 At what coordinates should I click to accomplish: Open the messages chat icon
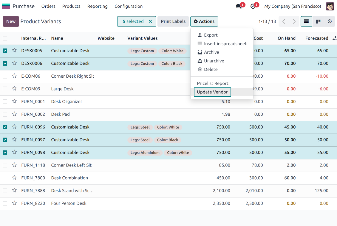pyautogui.click(x=239, y=6)
